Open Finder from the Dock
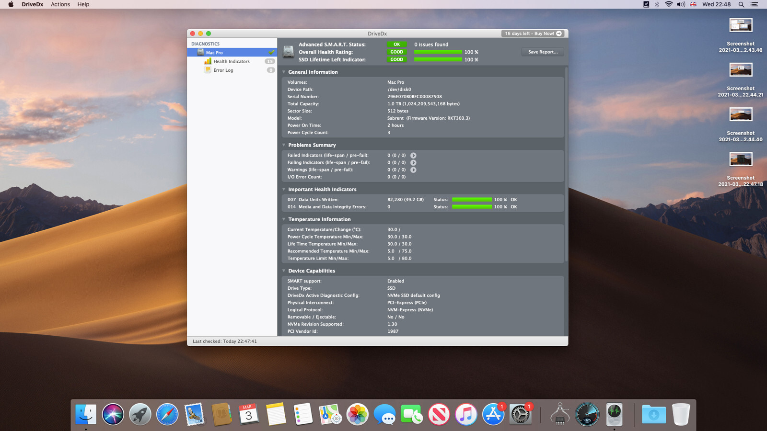 pyautogui.click(x=86, y=414)
